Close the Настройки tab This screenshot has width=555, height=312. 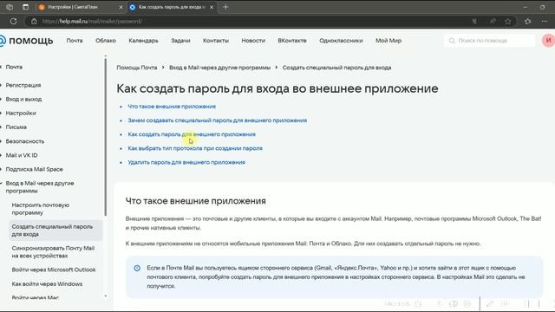coord(121,7)
